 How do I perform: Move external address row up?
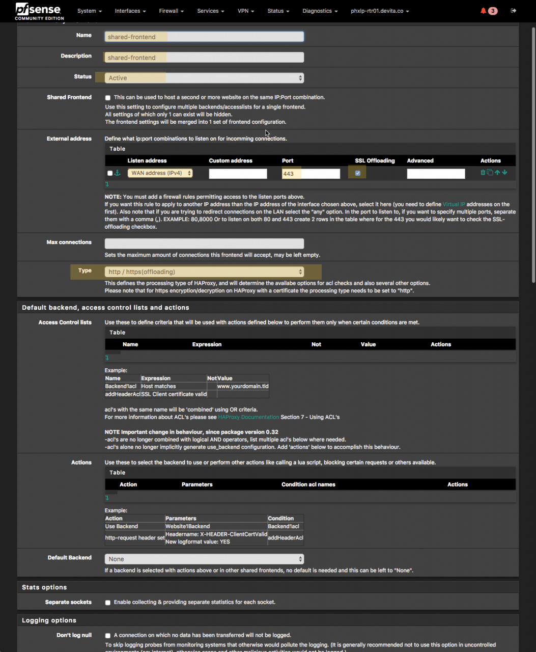(x=497, y=173)
